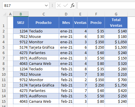Select Teclado cell in row 9
This screenshot has width=135, height=107.
point(44,69)
